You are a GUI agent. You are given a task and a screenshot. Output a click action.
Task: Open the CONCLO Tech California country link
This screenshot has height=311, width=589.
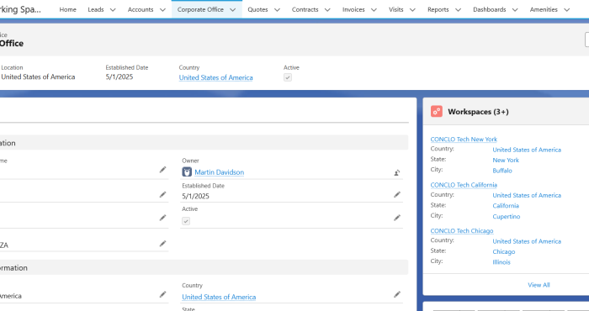527,196
